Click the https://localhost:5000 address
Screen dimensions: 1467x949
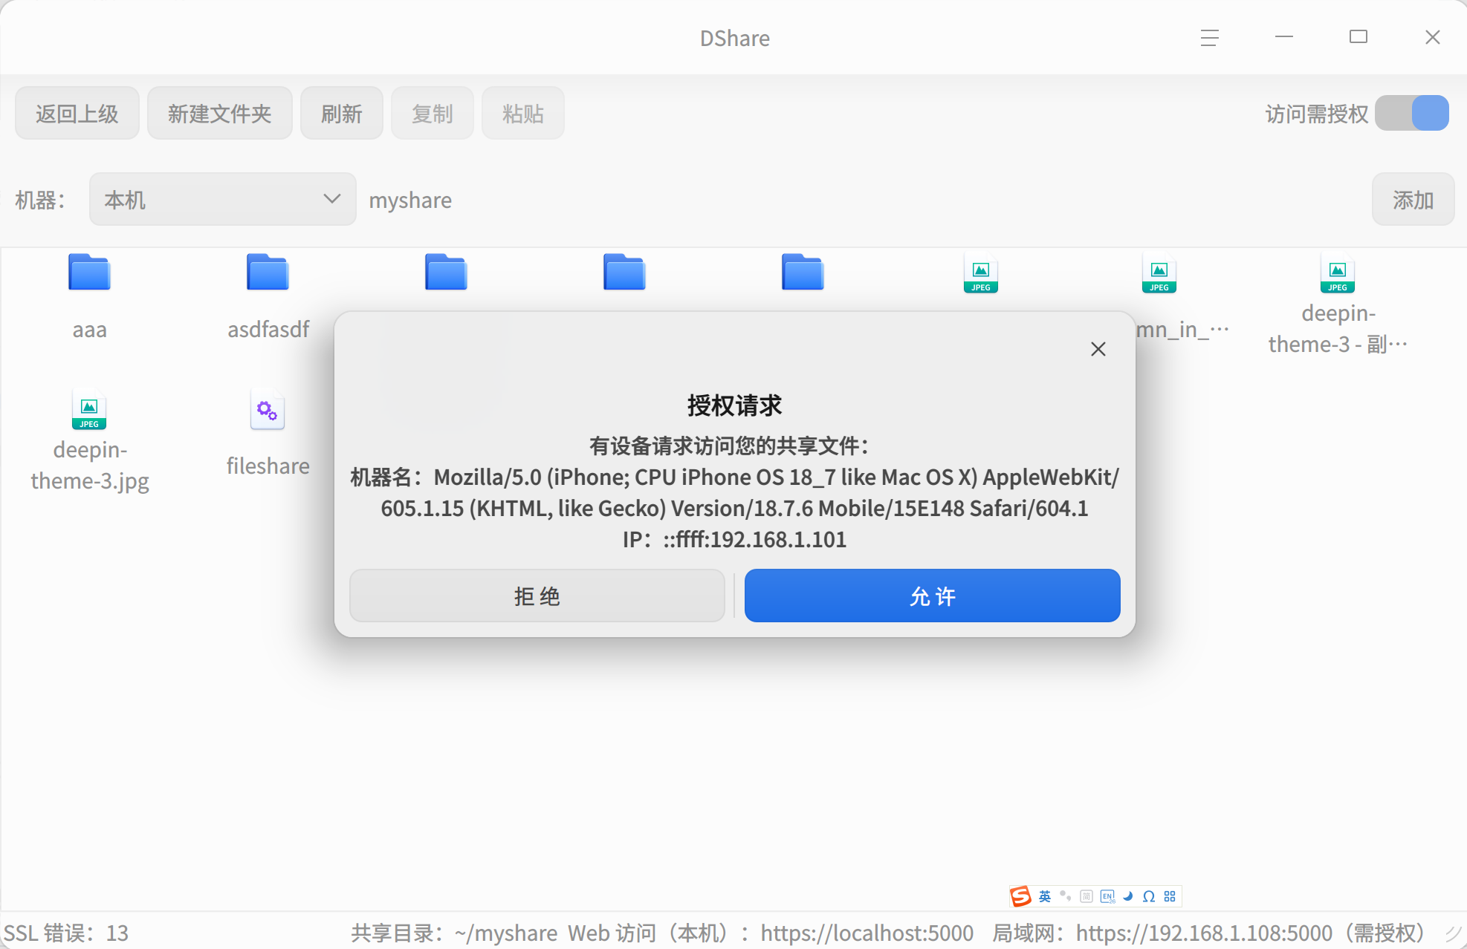click(867, 933)
